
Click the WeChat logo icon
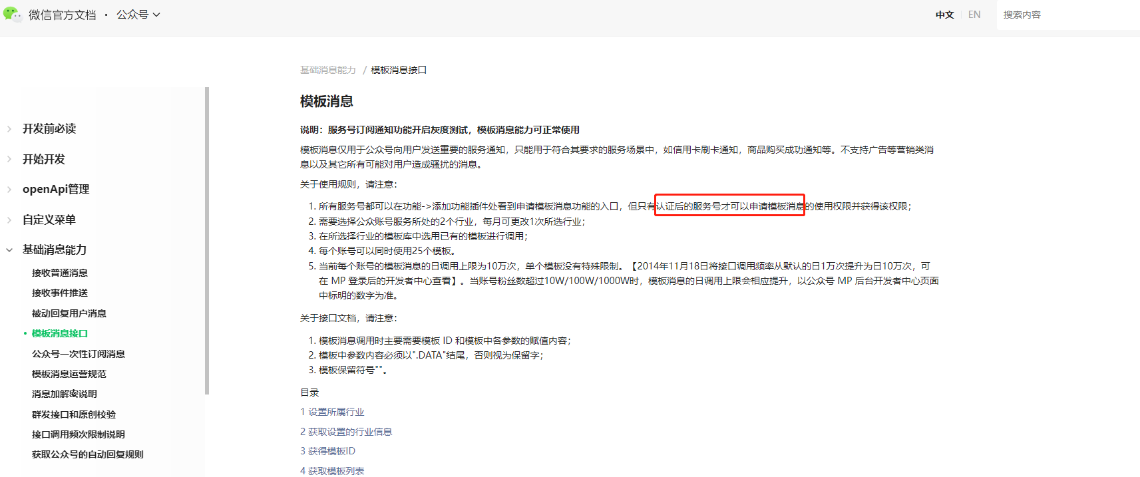[x=12, y=14]
